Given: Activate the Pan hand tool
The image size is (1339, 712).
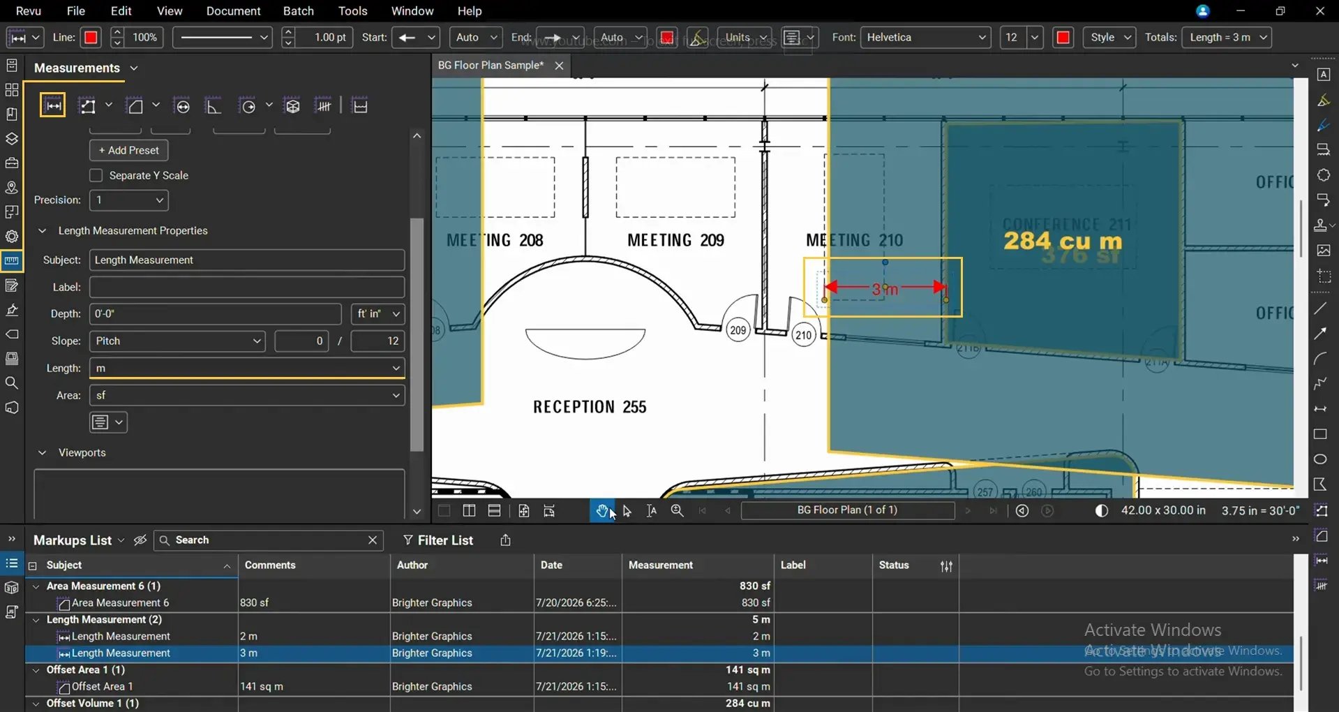Looking at the screenshot, I should [603, 511].
